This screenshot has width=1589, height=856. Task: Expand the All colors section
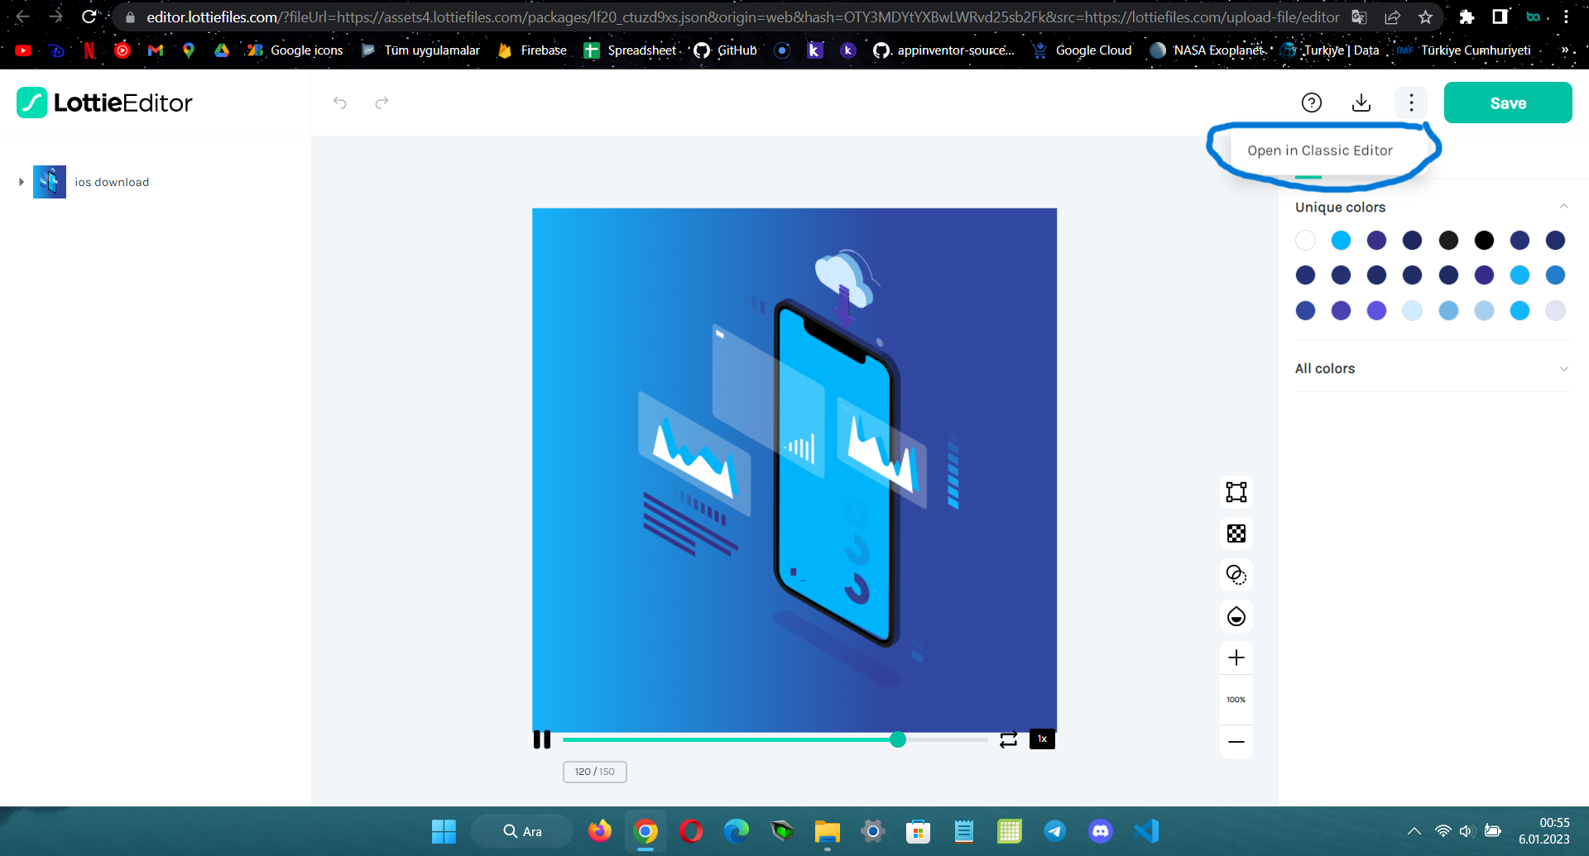tap(1563, 369)
